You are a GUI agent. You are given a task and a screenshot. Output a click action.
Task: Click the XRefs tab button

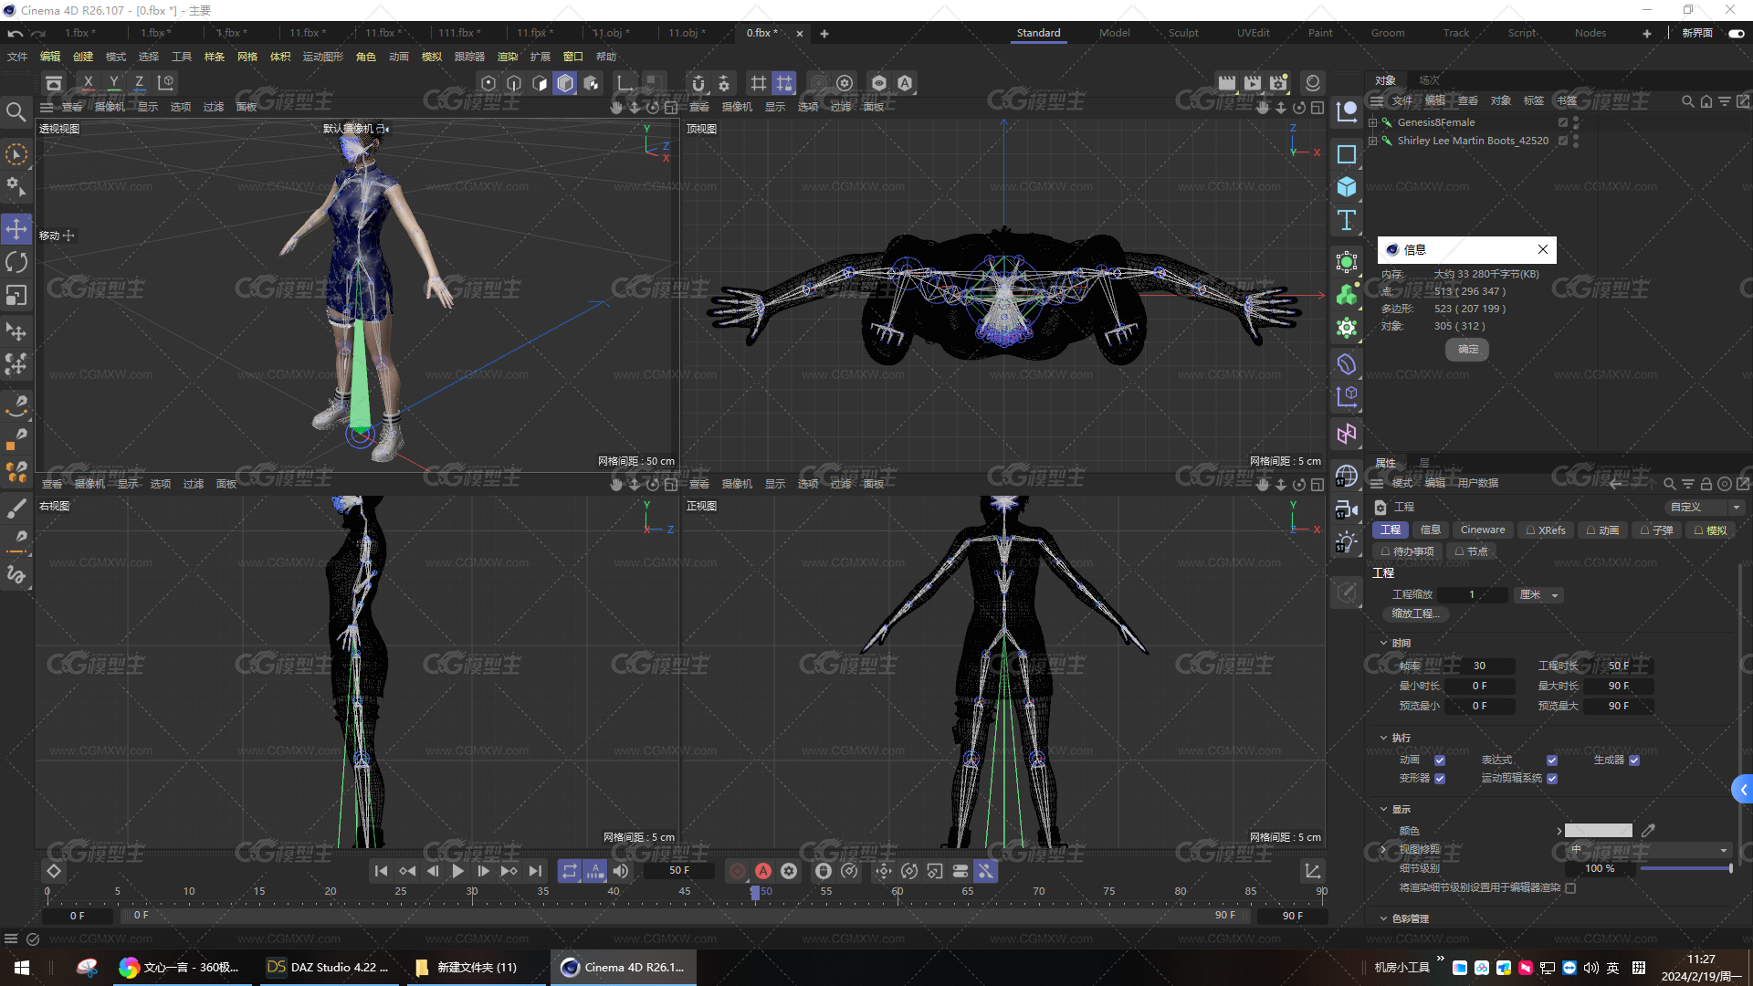(1546, 530)
